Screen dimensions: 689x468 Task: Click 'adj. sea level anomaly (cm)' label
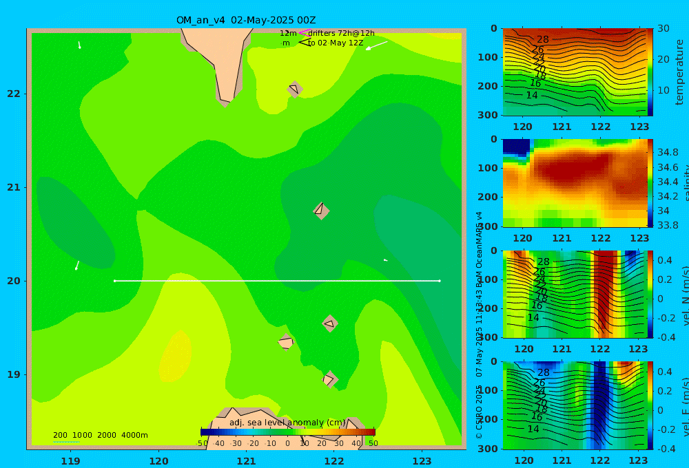[287, 423]
